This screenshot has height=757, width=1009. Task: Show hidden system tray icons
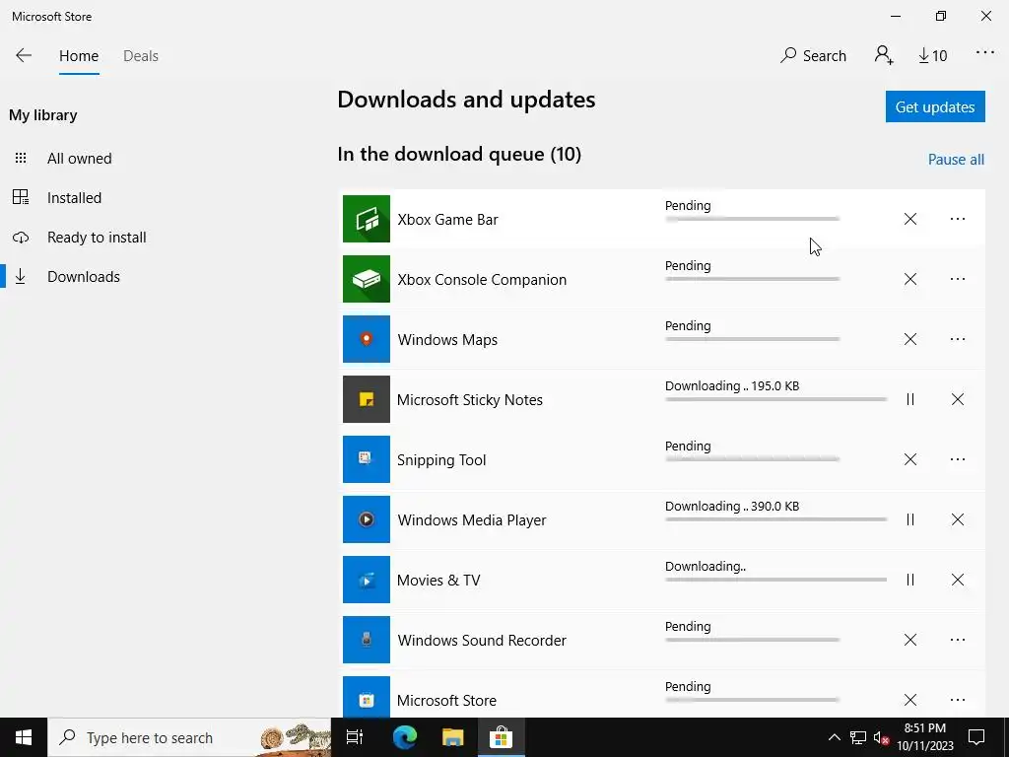(x=834, y=737)
